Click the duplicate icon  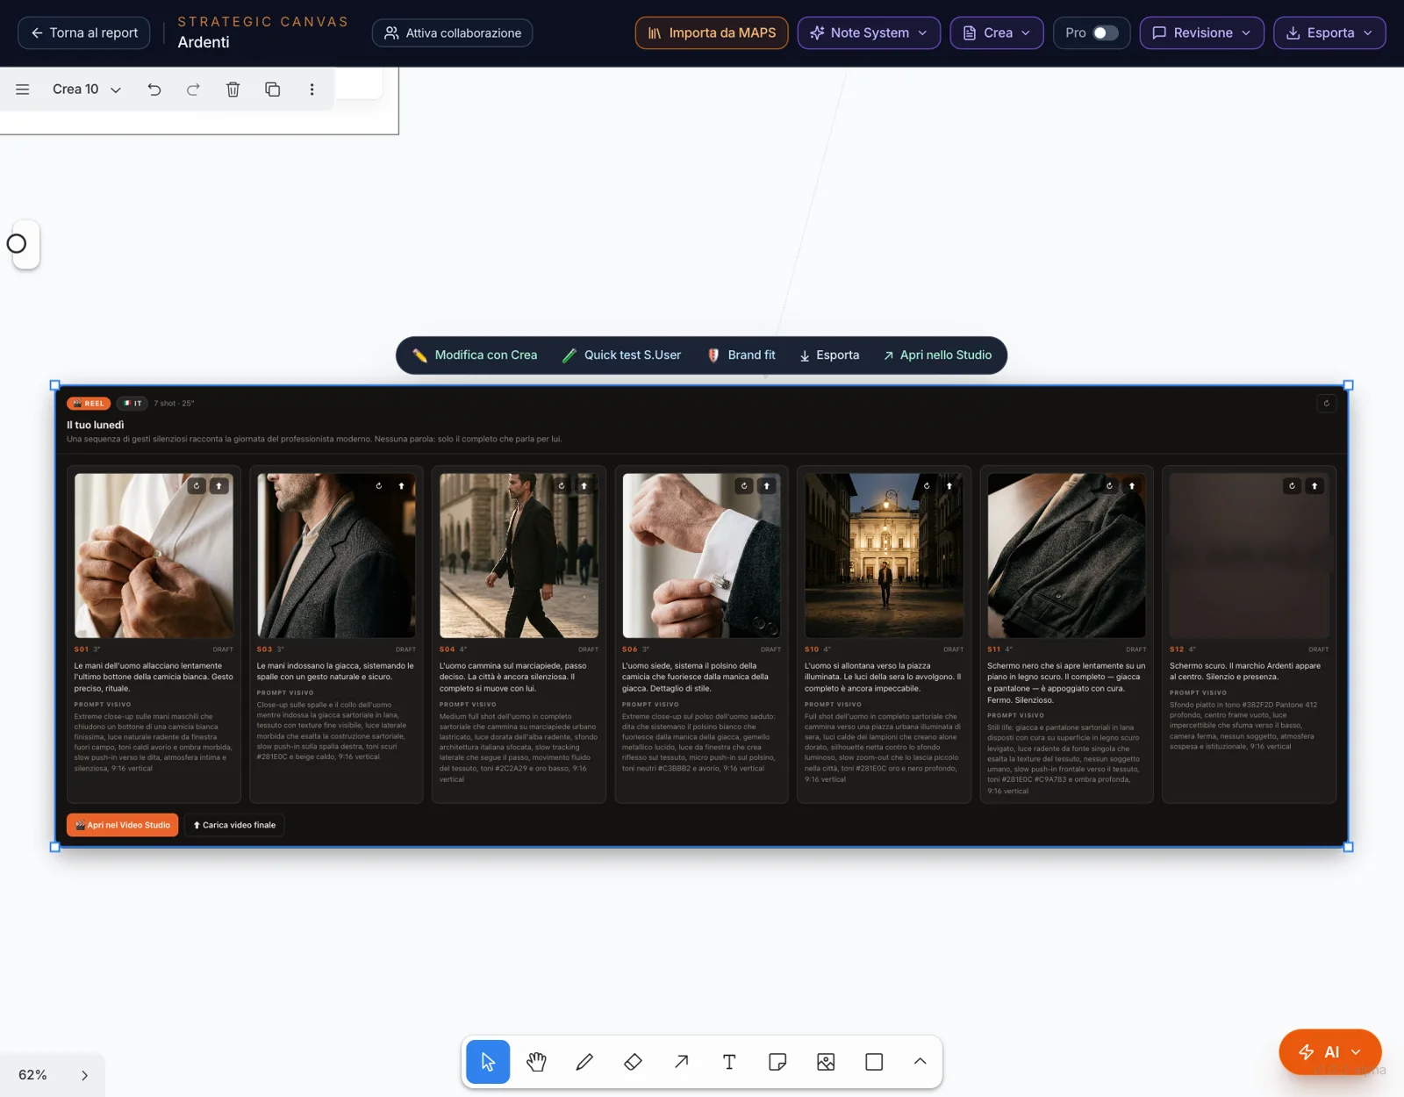[x=272, y=90]
